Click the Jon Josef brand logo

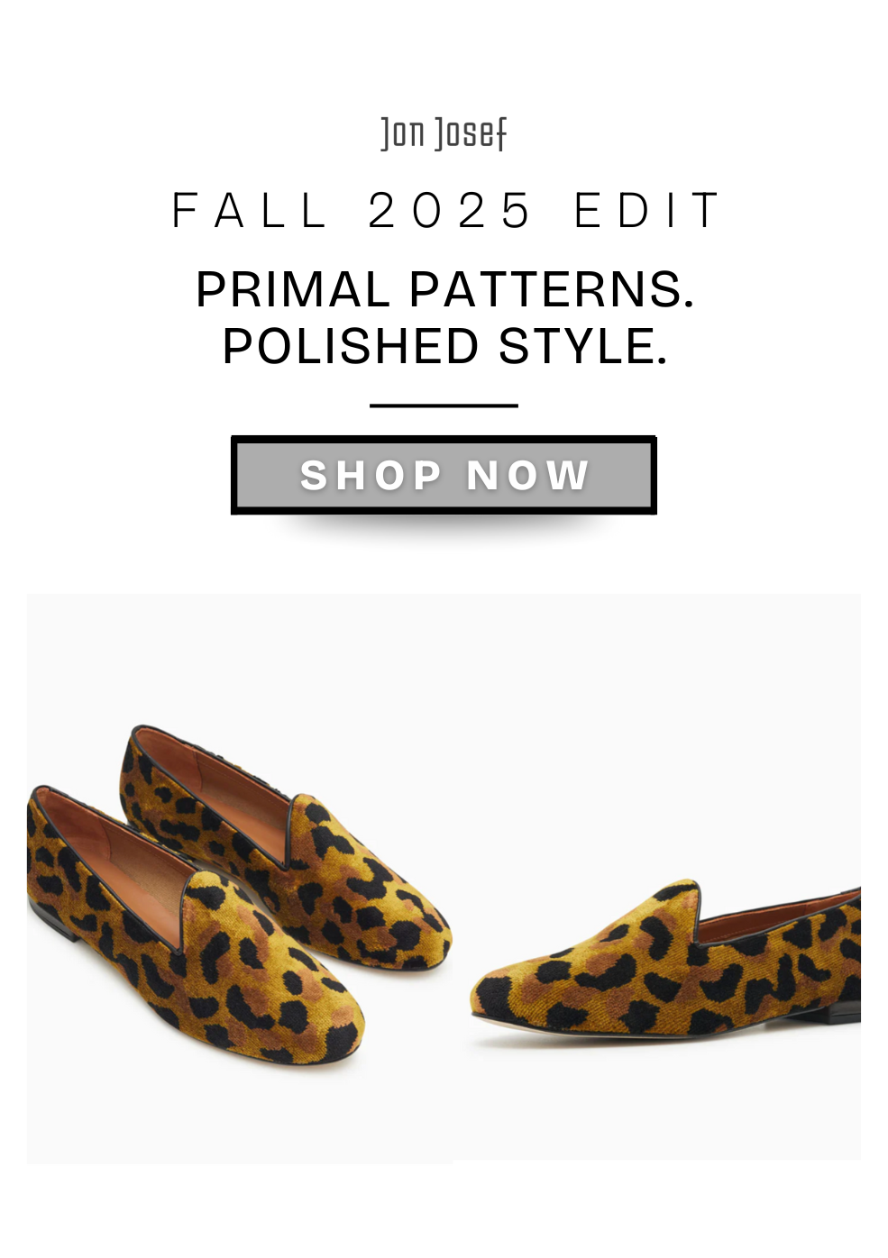pyautogui.click(x=444, y=133)
